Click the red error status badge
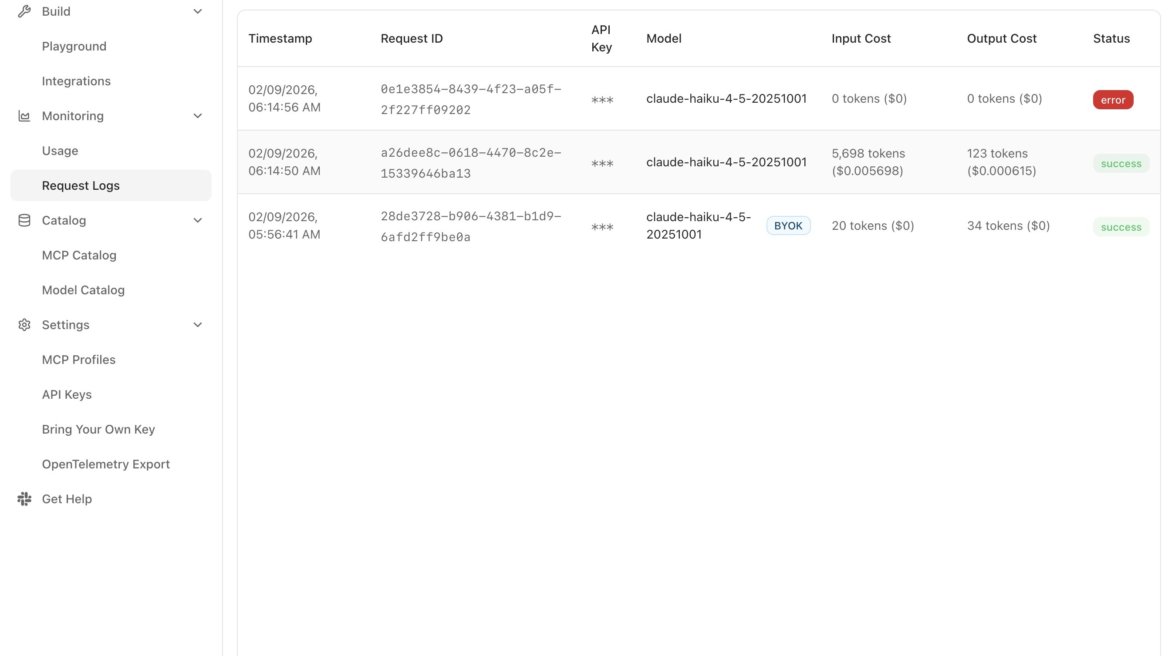Image resolution: width=1175 pixels, height=656 pixels. (x=1113, y=99)
